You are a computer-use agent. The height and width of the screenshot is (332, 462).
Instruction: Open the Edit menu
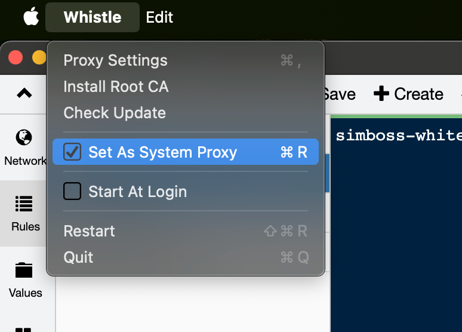point(159,17)
